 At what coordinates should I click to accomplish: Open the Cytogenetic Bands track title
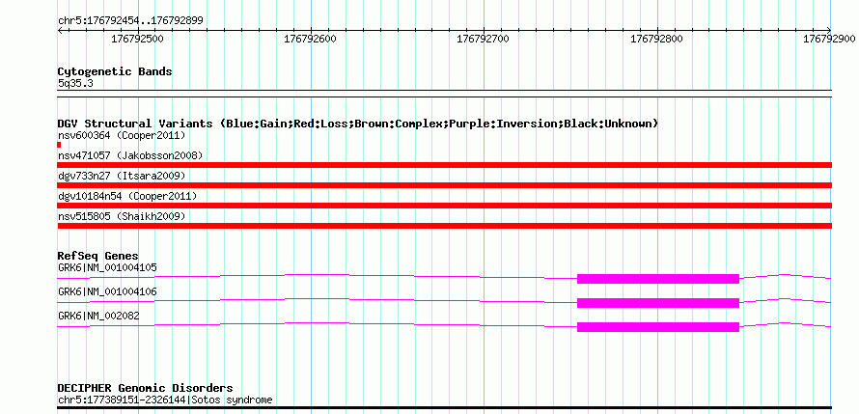pyautogui.click(x=115, y=71)
